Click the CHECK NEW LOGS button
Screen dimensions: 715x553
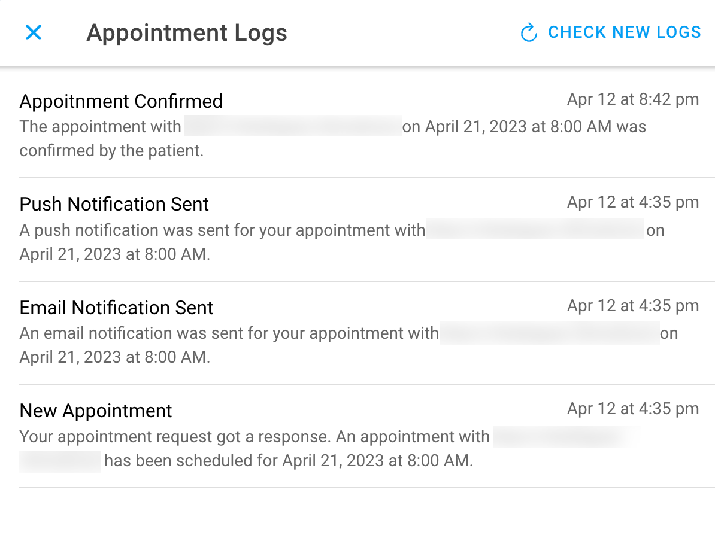pyautogui.click(x=611, y=32)
